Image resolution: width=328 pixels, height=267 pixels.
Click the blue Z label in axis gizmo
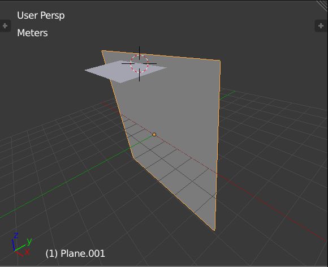[16, 236]
